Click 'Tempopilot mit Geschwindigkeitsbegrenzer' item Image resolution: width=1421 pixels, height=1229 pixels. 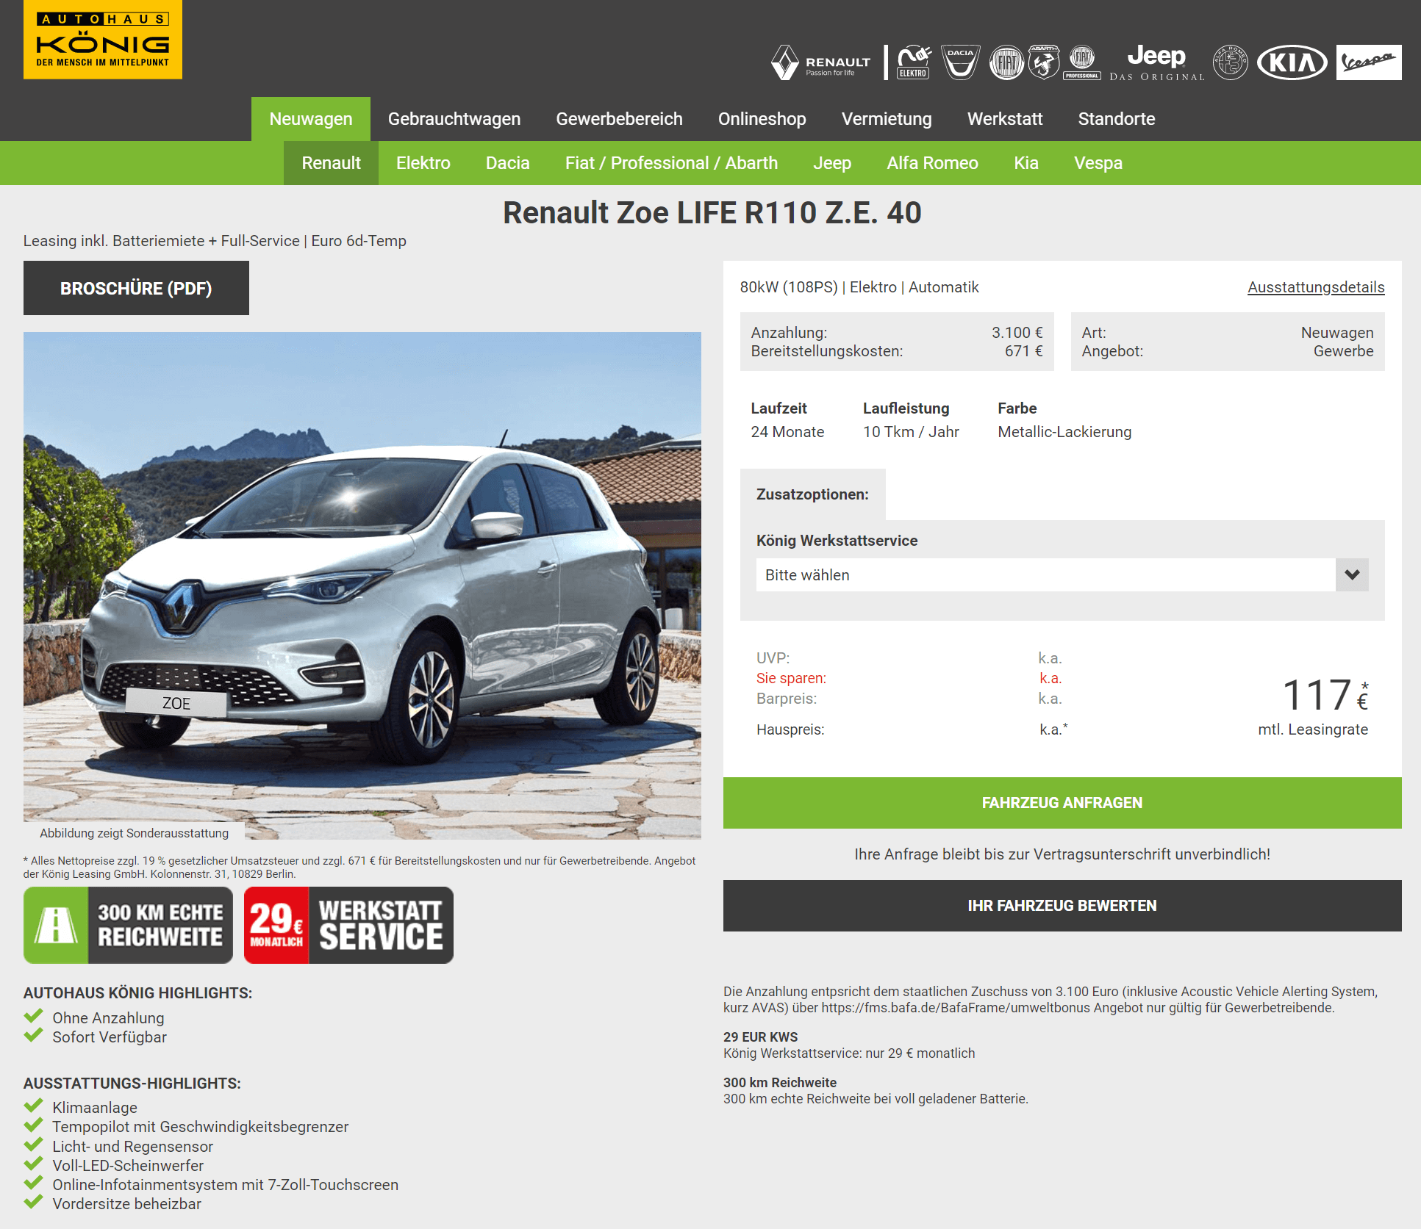click(x=200, y=1127)
